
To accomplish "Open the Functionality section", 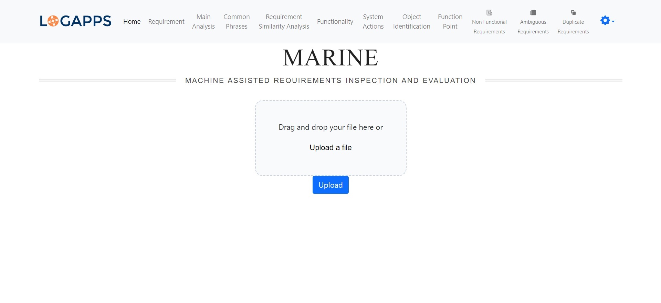I will coord(335,21).
